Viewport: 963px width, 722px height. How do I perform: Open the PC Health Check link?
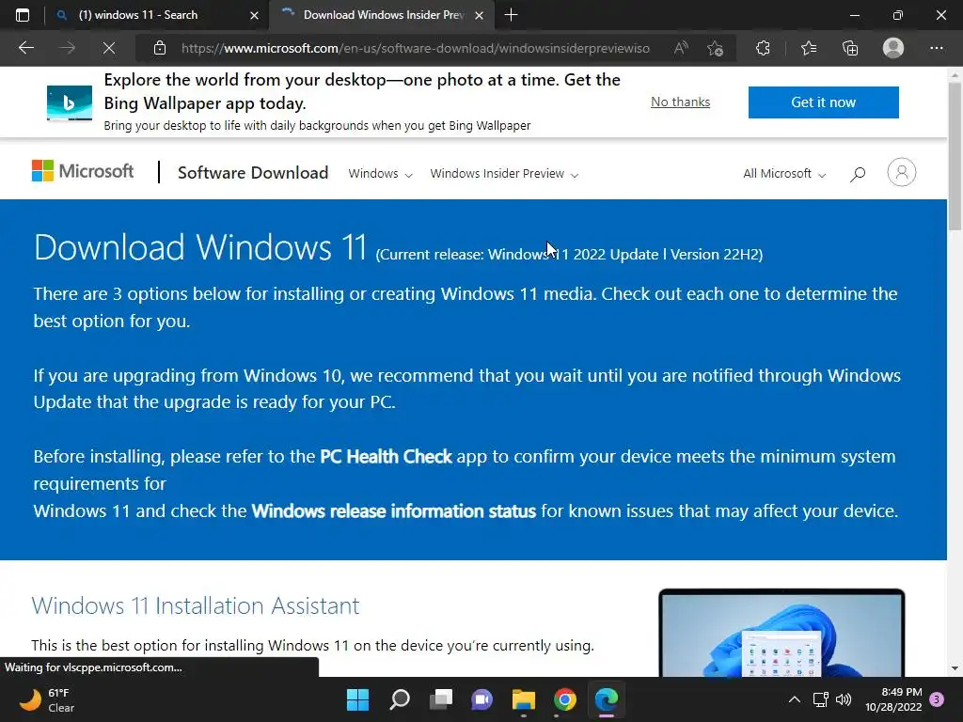pyautogui.click(x=386, y=456)
